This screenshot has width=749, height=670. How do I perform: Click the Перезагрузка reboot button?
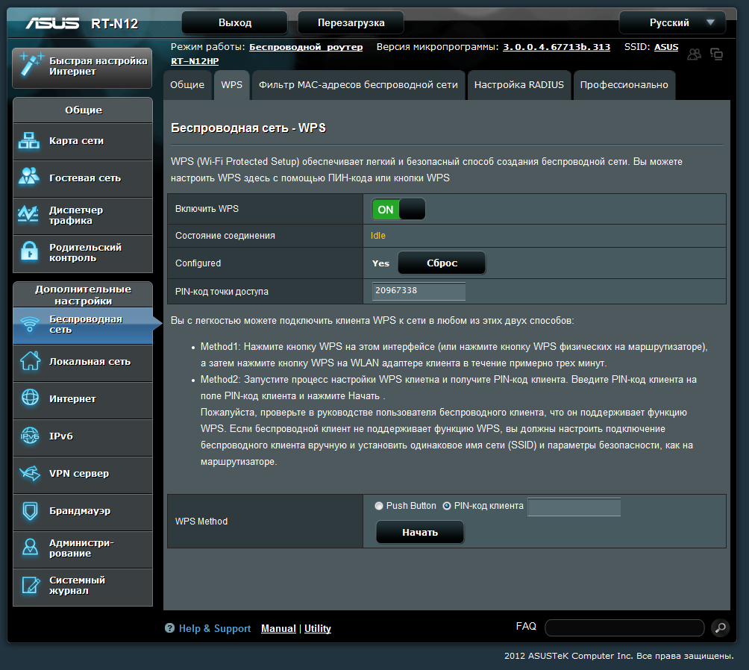pos(351,22)
